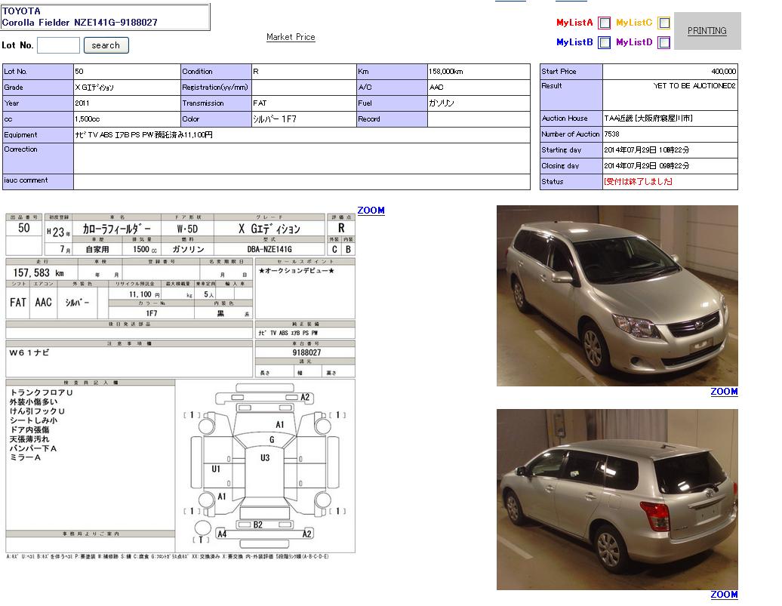Open the Market Price link
This screenshot has height=606, width=782.
(x=291, y=37)
